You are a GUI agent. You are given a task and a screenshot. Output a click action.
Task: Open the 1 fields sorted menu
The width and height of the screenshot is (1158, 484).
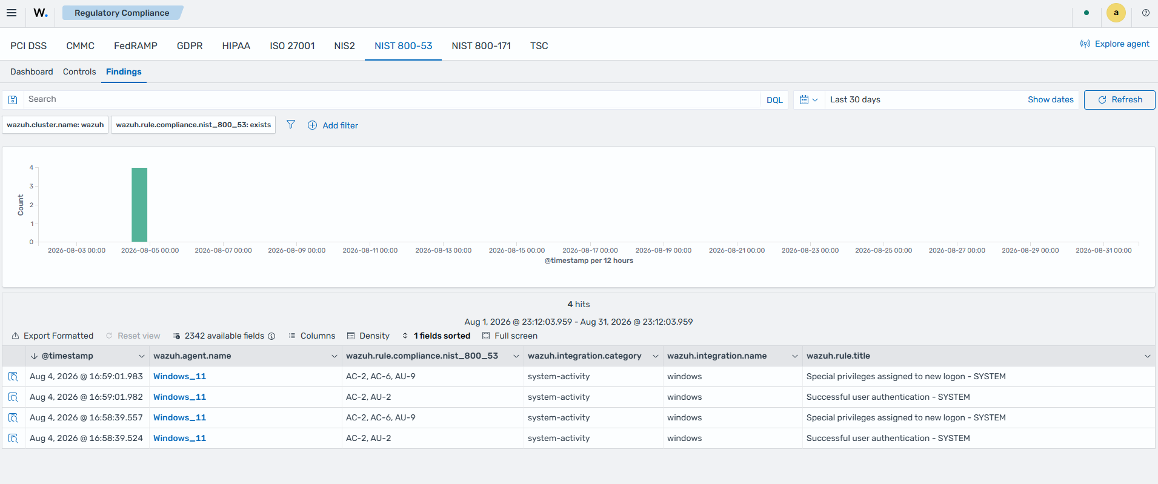click(x=436, y=336)
